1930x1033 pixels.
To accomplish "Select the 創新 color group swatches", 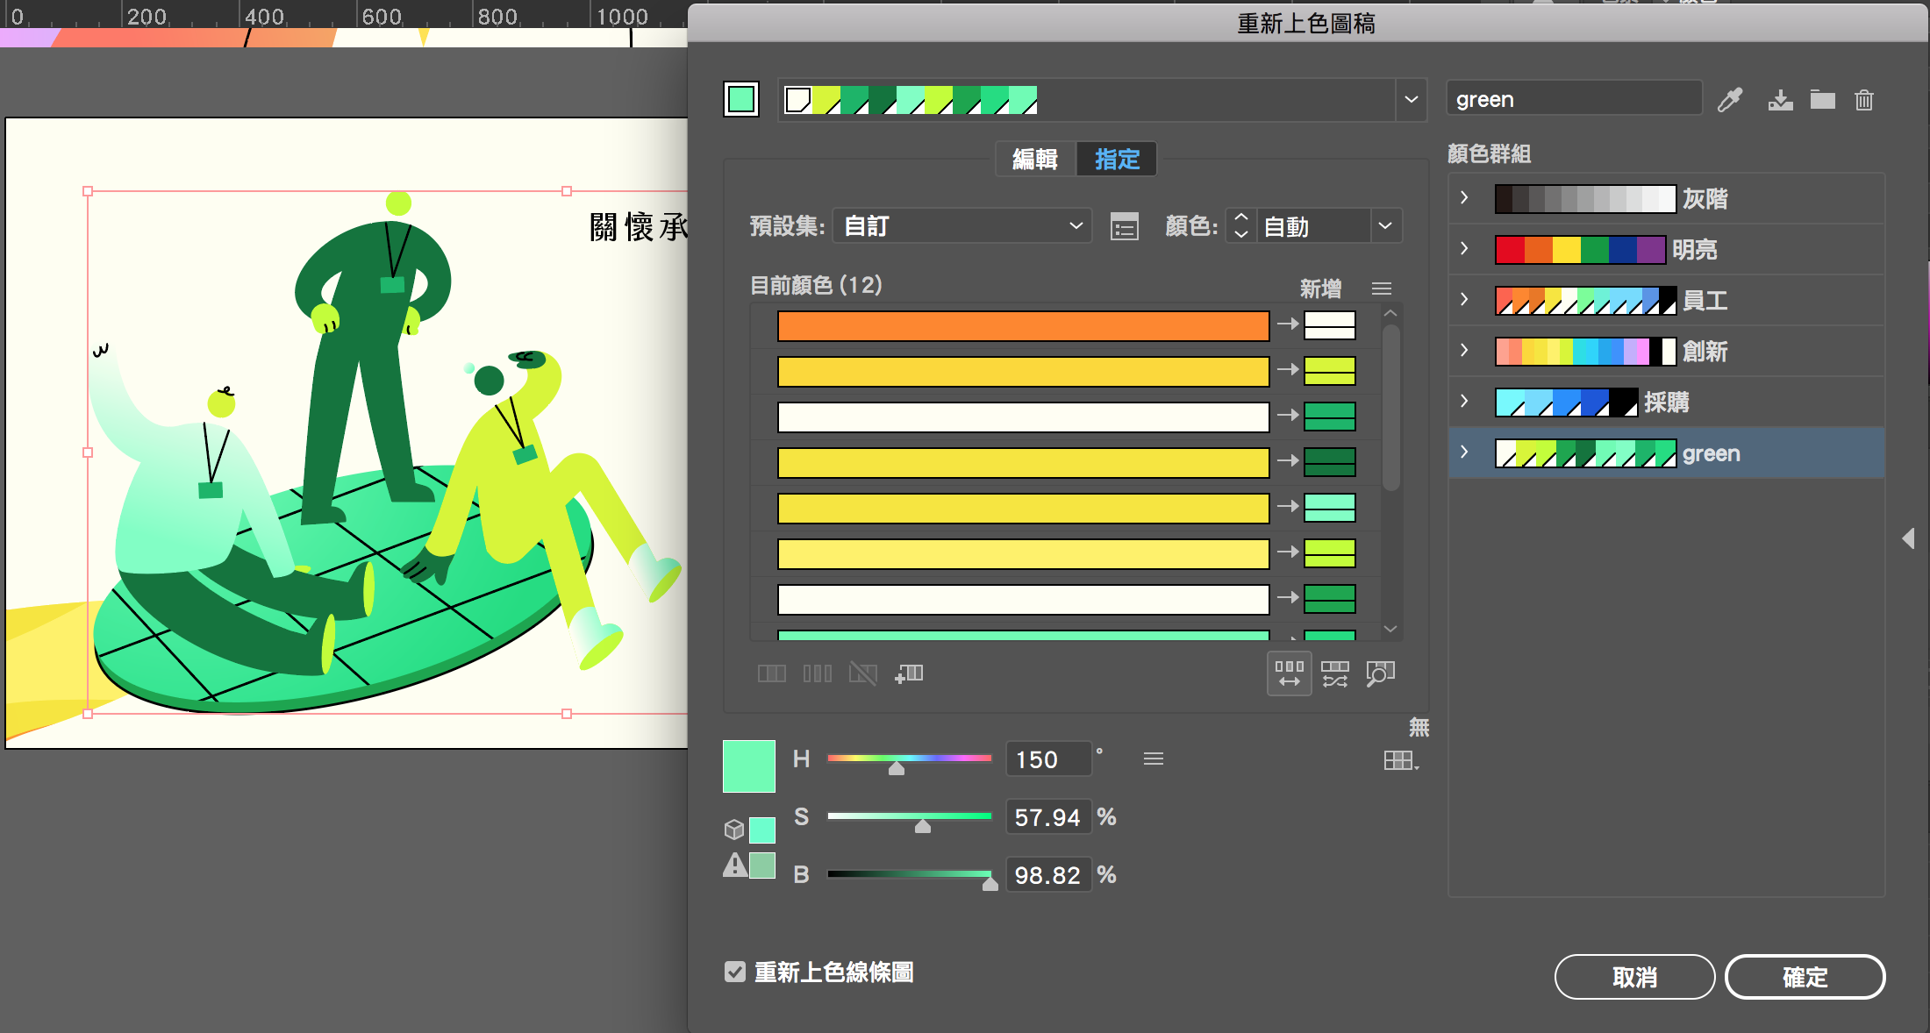I will pos(1585,351).
